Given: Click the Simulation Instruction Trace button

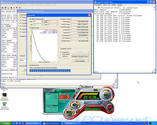Looking at the screenshot, I should tap(80, 56).
